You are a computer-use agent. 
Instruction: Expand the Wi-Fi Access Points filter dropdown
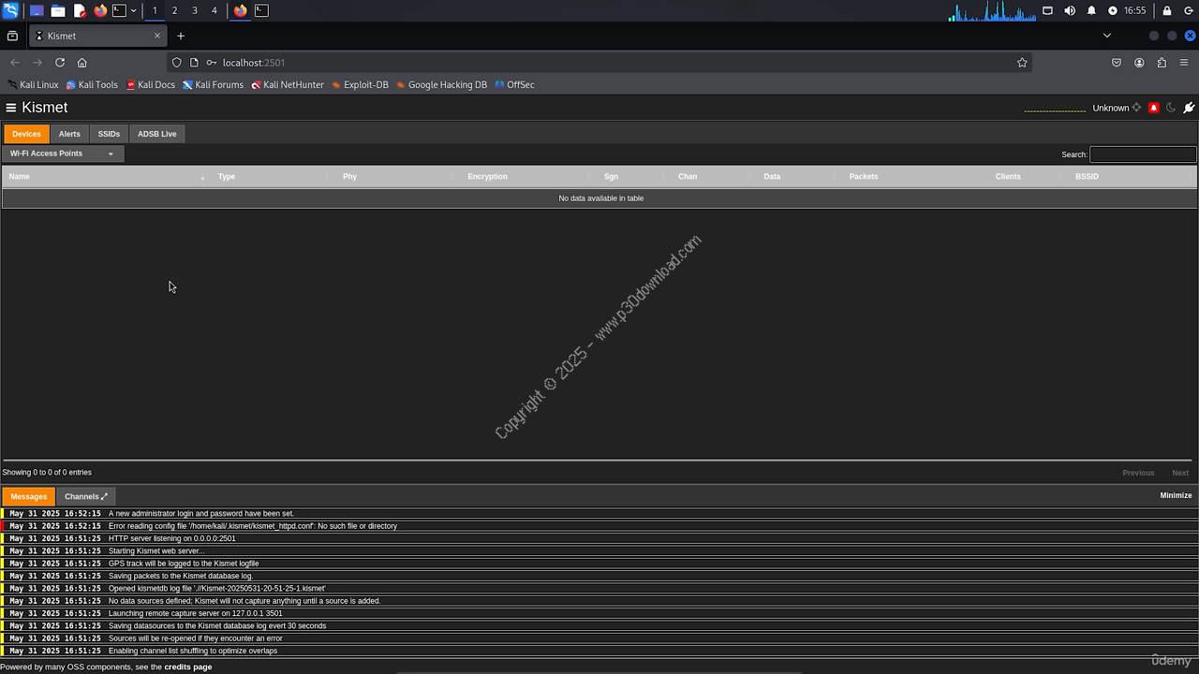coord(62,154)
